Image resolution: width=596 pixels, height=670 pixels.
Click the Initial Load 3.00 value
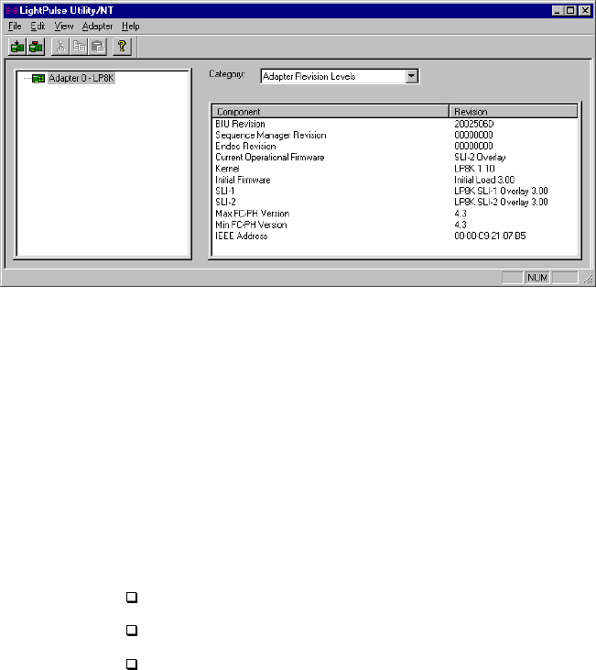coord(484,180)
